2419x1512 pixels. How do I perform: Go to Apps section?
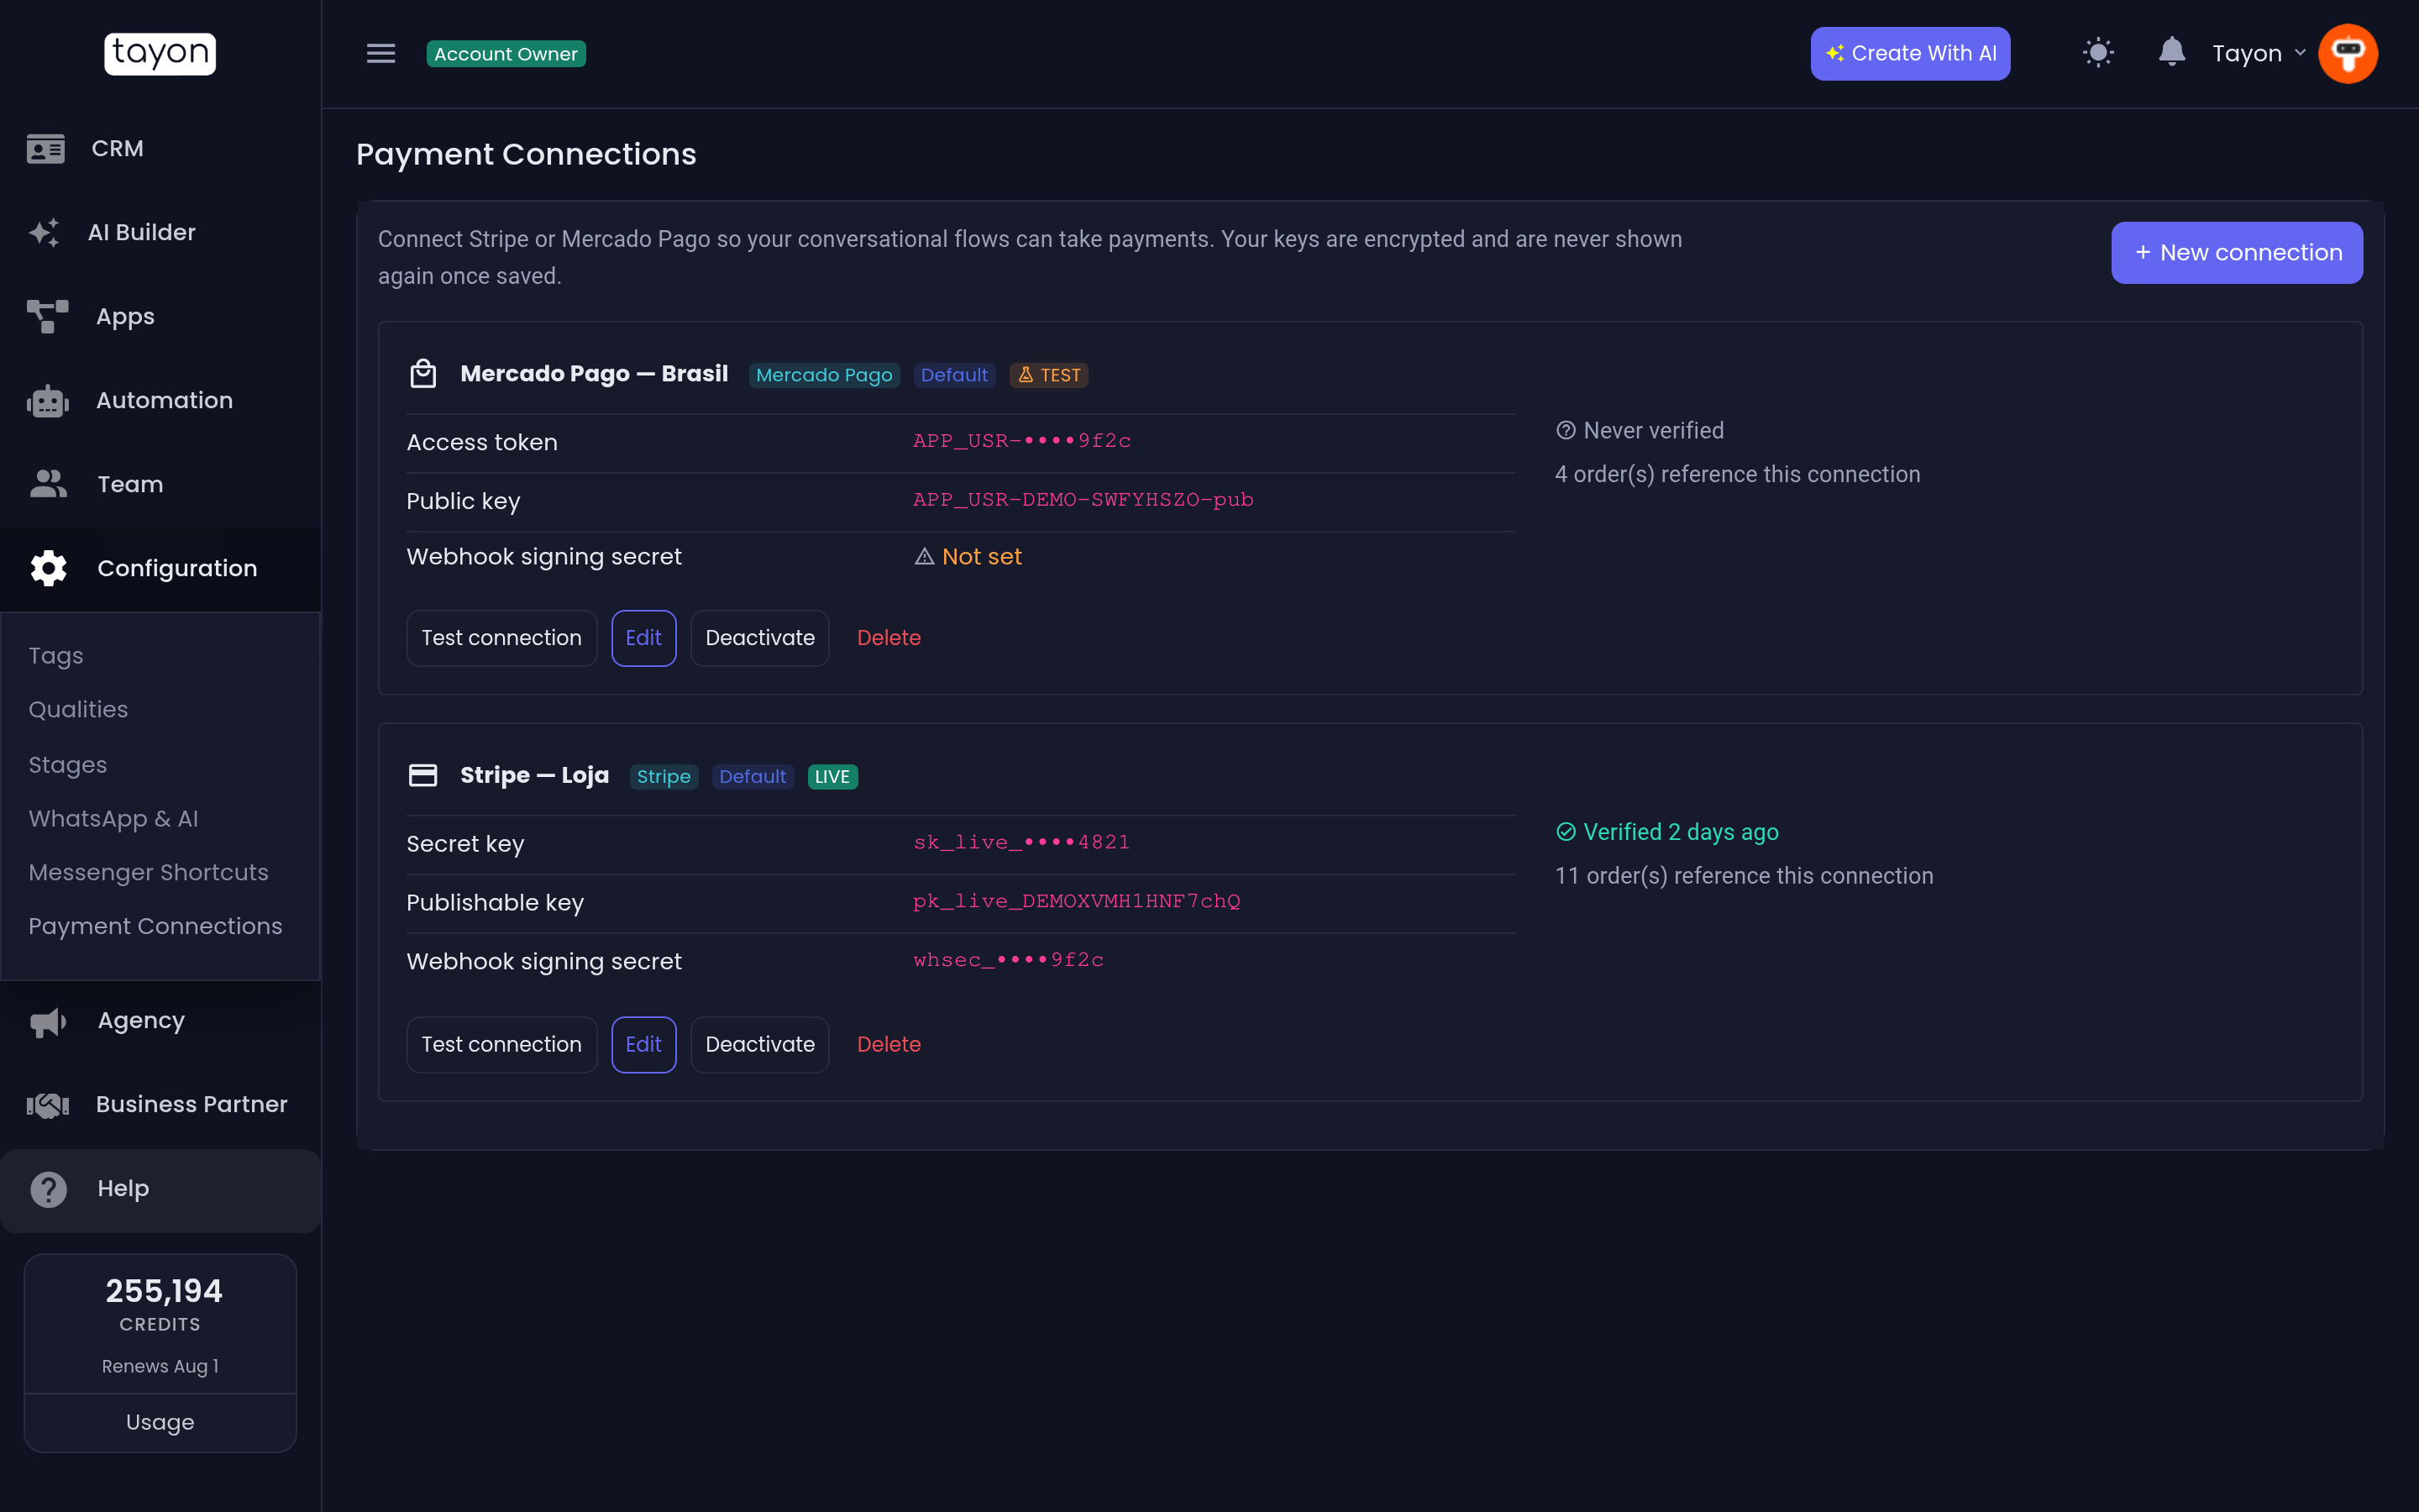(160, 316)
